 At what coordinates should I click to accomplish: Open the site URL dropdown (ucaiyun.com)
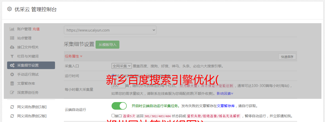(x=110, y=30)
